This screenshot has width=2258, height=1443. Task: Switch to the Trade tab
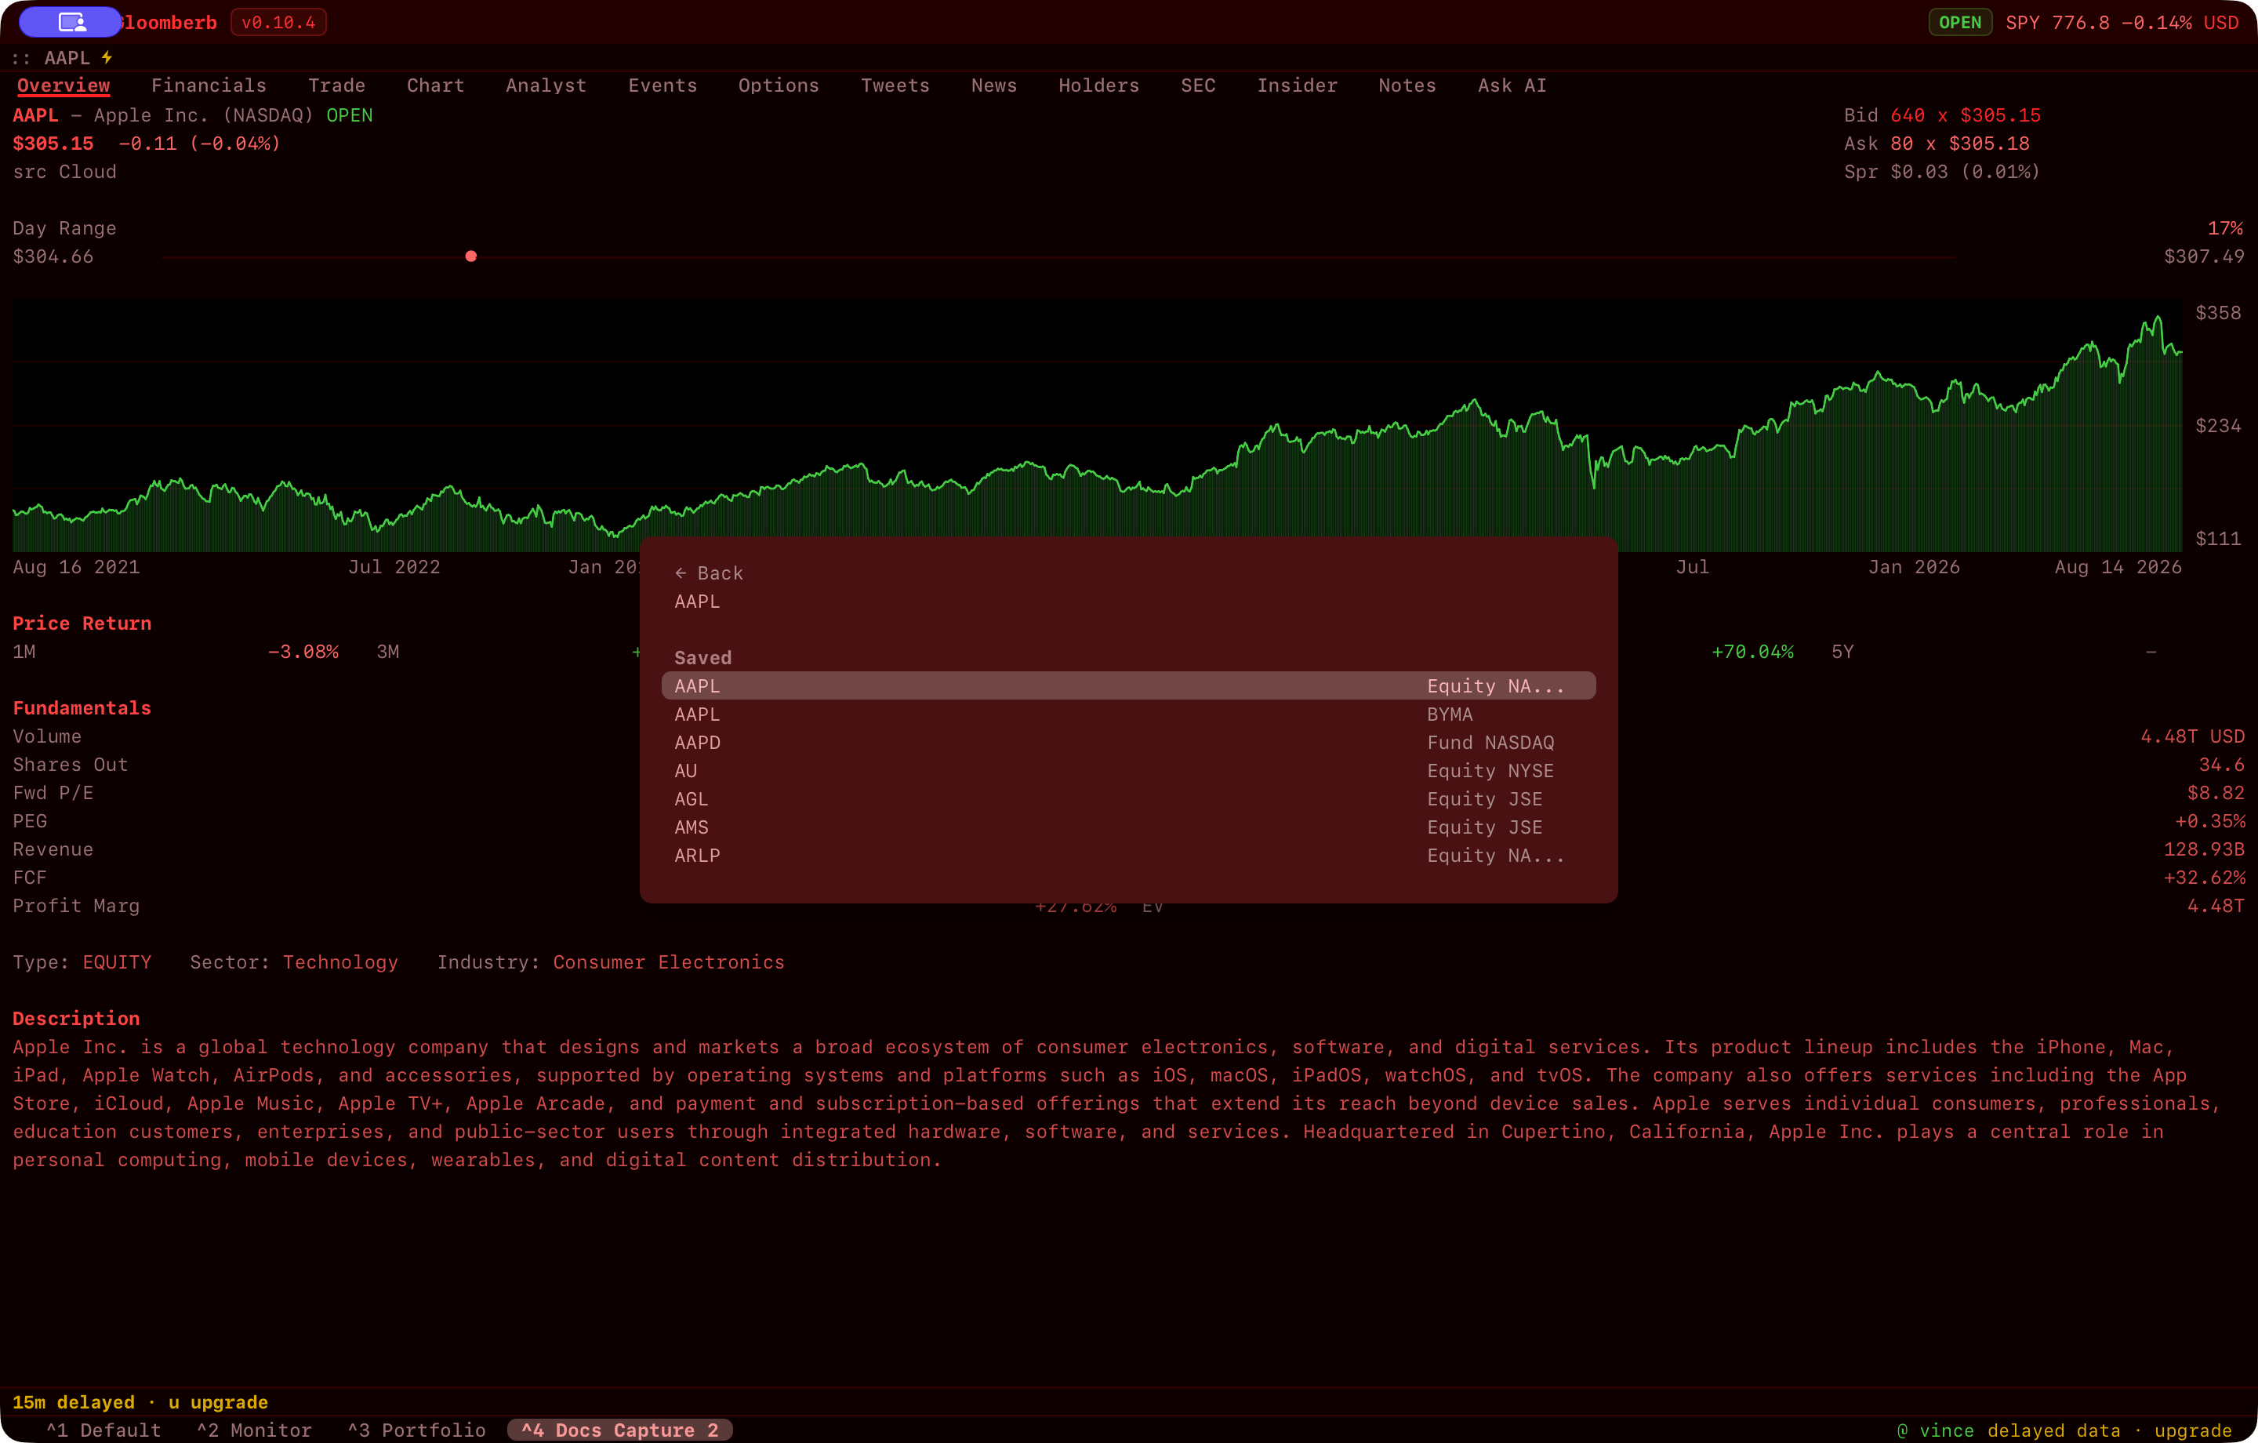click(336, 85)
